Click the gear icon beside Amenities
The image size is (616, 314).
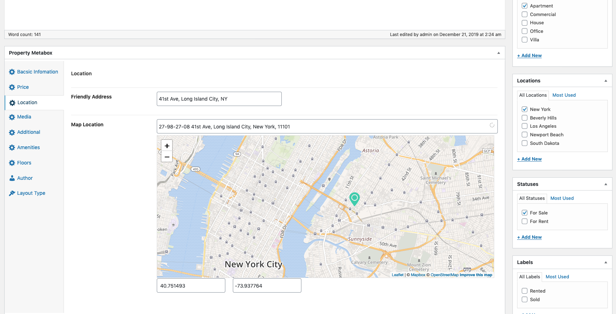pyautogui.click(x=12, y=148)
